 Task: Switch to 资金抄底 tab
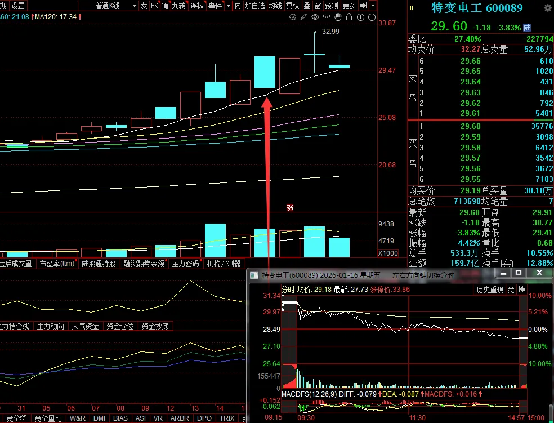155,326
